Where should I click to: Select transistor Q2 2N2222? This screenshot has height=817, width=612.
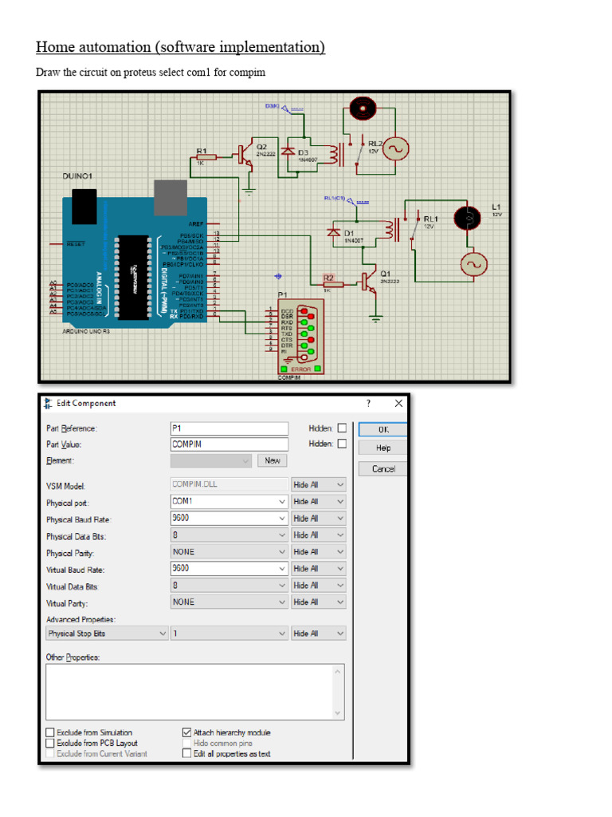click(245, 155)
